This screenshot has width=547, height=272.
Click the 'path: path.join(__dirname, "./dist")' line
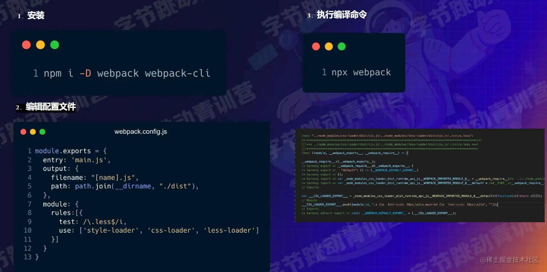(x=125, y=187)
